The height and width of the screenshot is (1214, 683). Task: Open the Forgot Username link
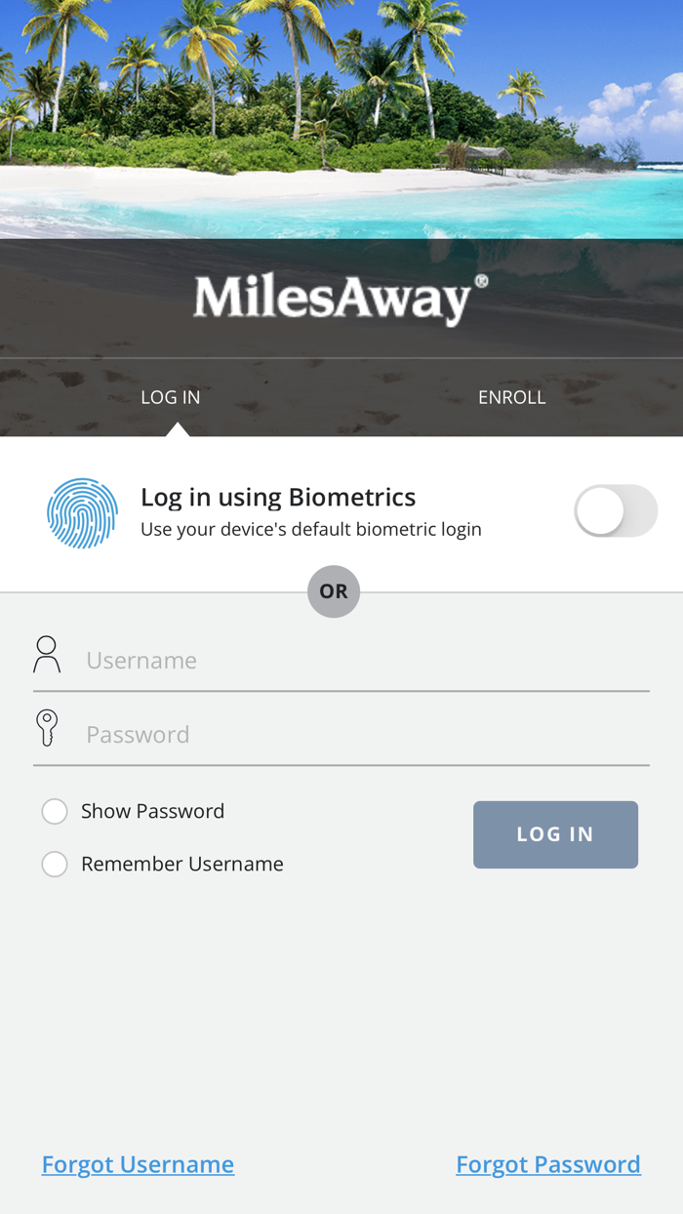138,1163
